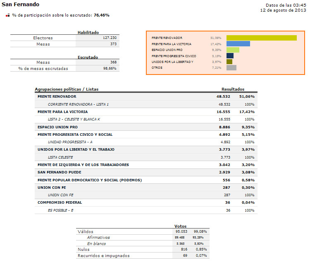This screenshot has height=267, width=310.
Task: Click the small participation chart icon
Action: tap(7, 15)
